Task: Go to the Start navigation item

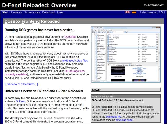Action: click(5, 12)
